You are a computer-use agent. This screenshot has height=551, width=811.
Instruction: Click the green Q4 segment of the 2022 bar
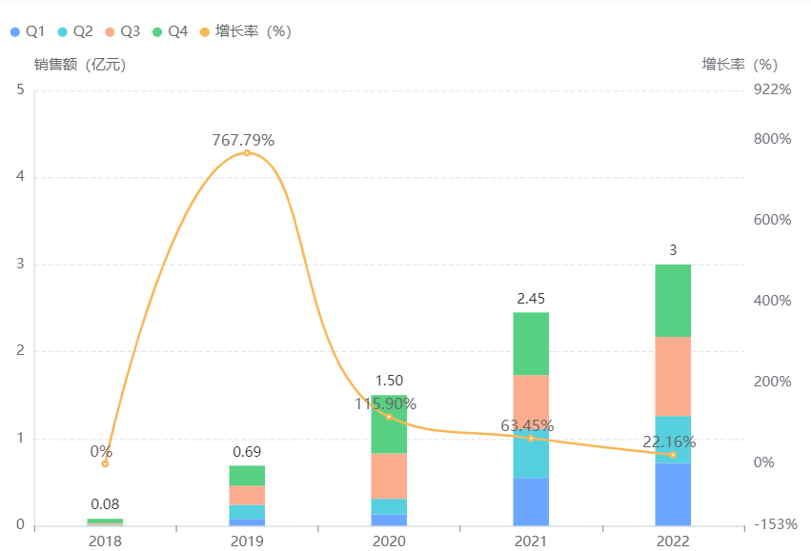(x=673, y=300)
